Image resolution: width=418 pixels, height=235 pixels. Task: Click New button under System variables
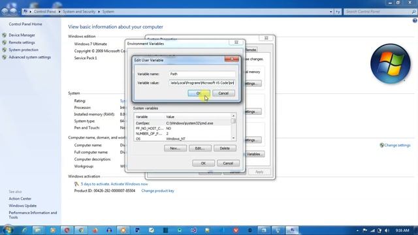[x=175, y=148]
